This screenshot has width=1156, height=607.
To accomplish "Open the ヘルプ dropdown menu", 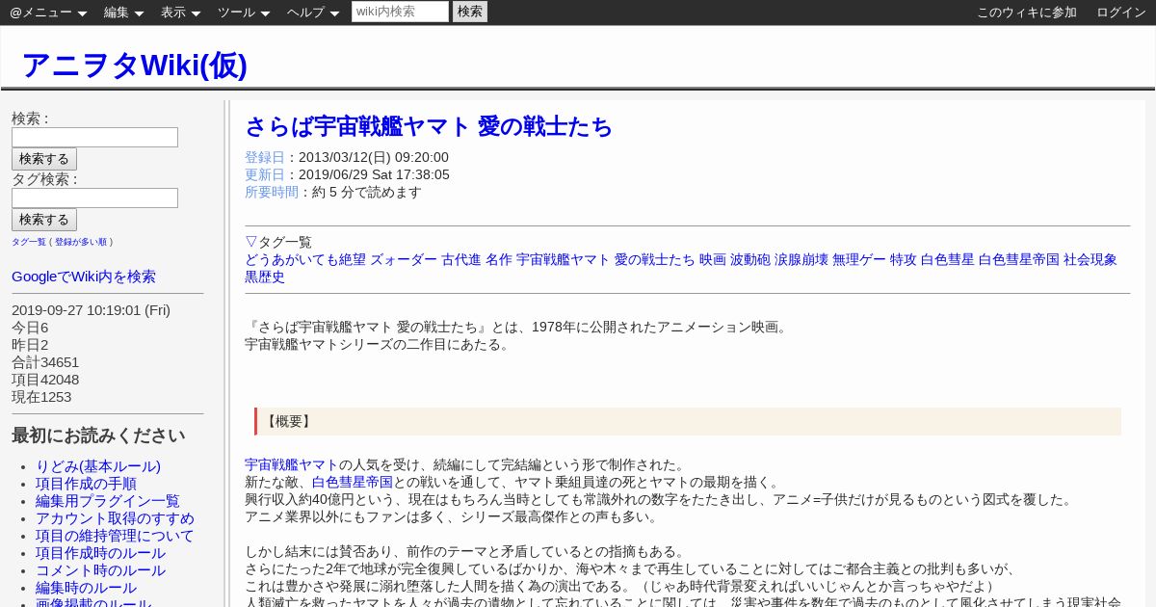I will [x=314, y=13].
